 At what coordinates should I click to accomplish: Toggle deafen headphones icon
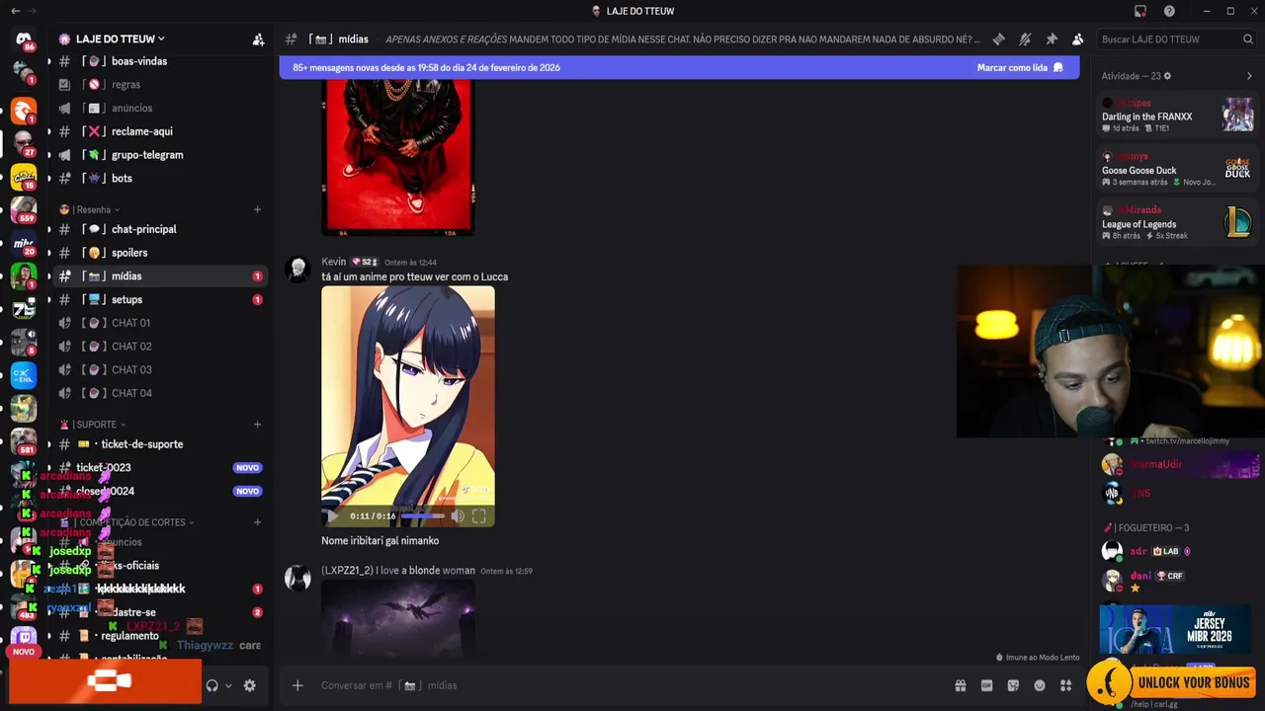(x=211, y=685)
